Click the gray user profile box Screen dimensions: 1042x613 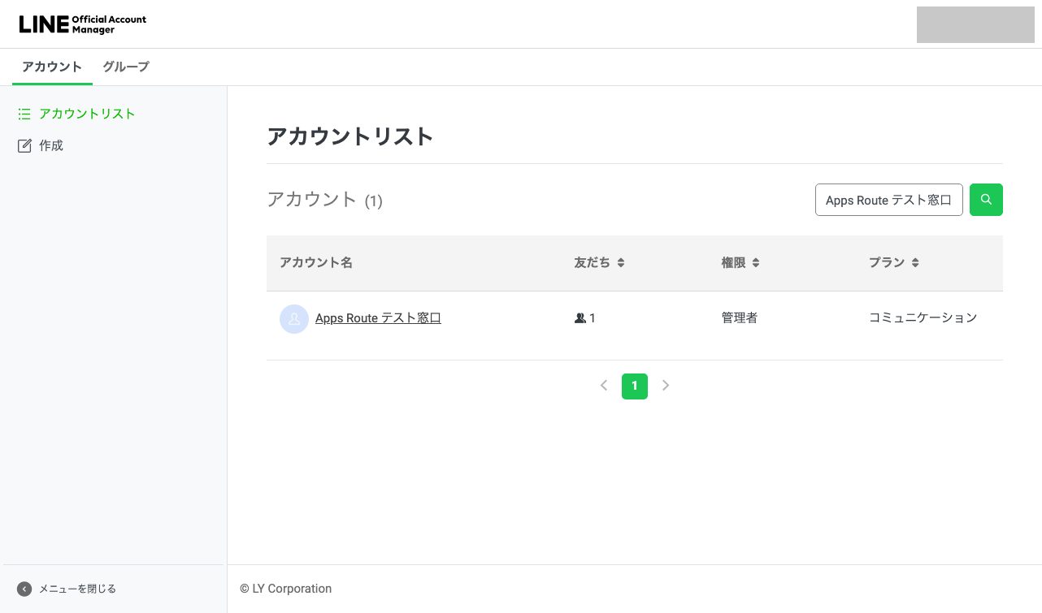pyautogui.click(x=975, y=24)
